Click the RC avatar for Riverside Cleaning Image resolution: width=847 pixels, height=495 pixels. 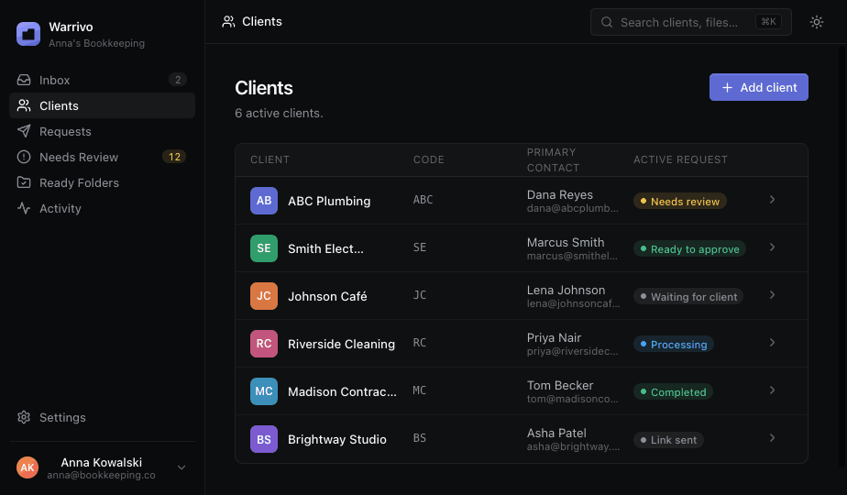(x=264, y=344)
